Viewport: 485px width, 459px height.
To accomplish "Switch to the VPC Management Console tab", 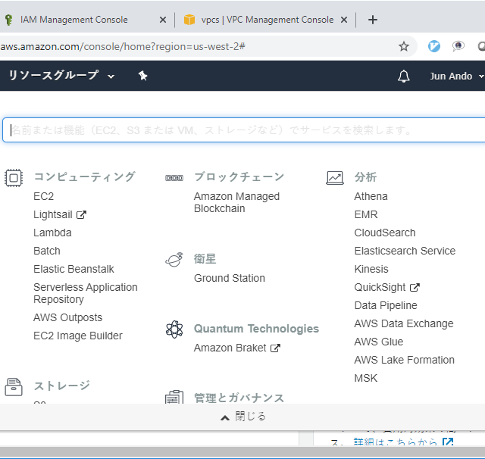I will [x=265, y=20].
